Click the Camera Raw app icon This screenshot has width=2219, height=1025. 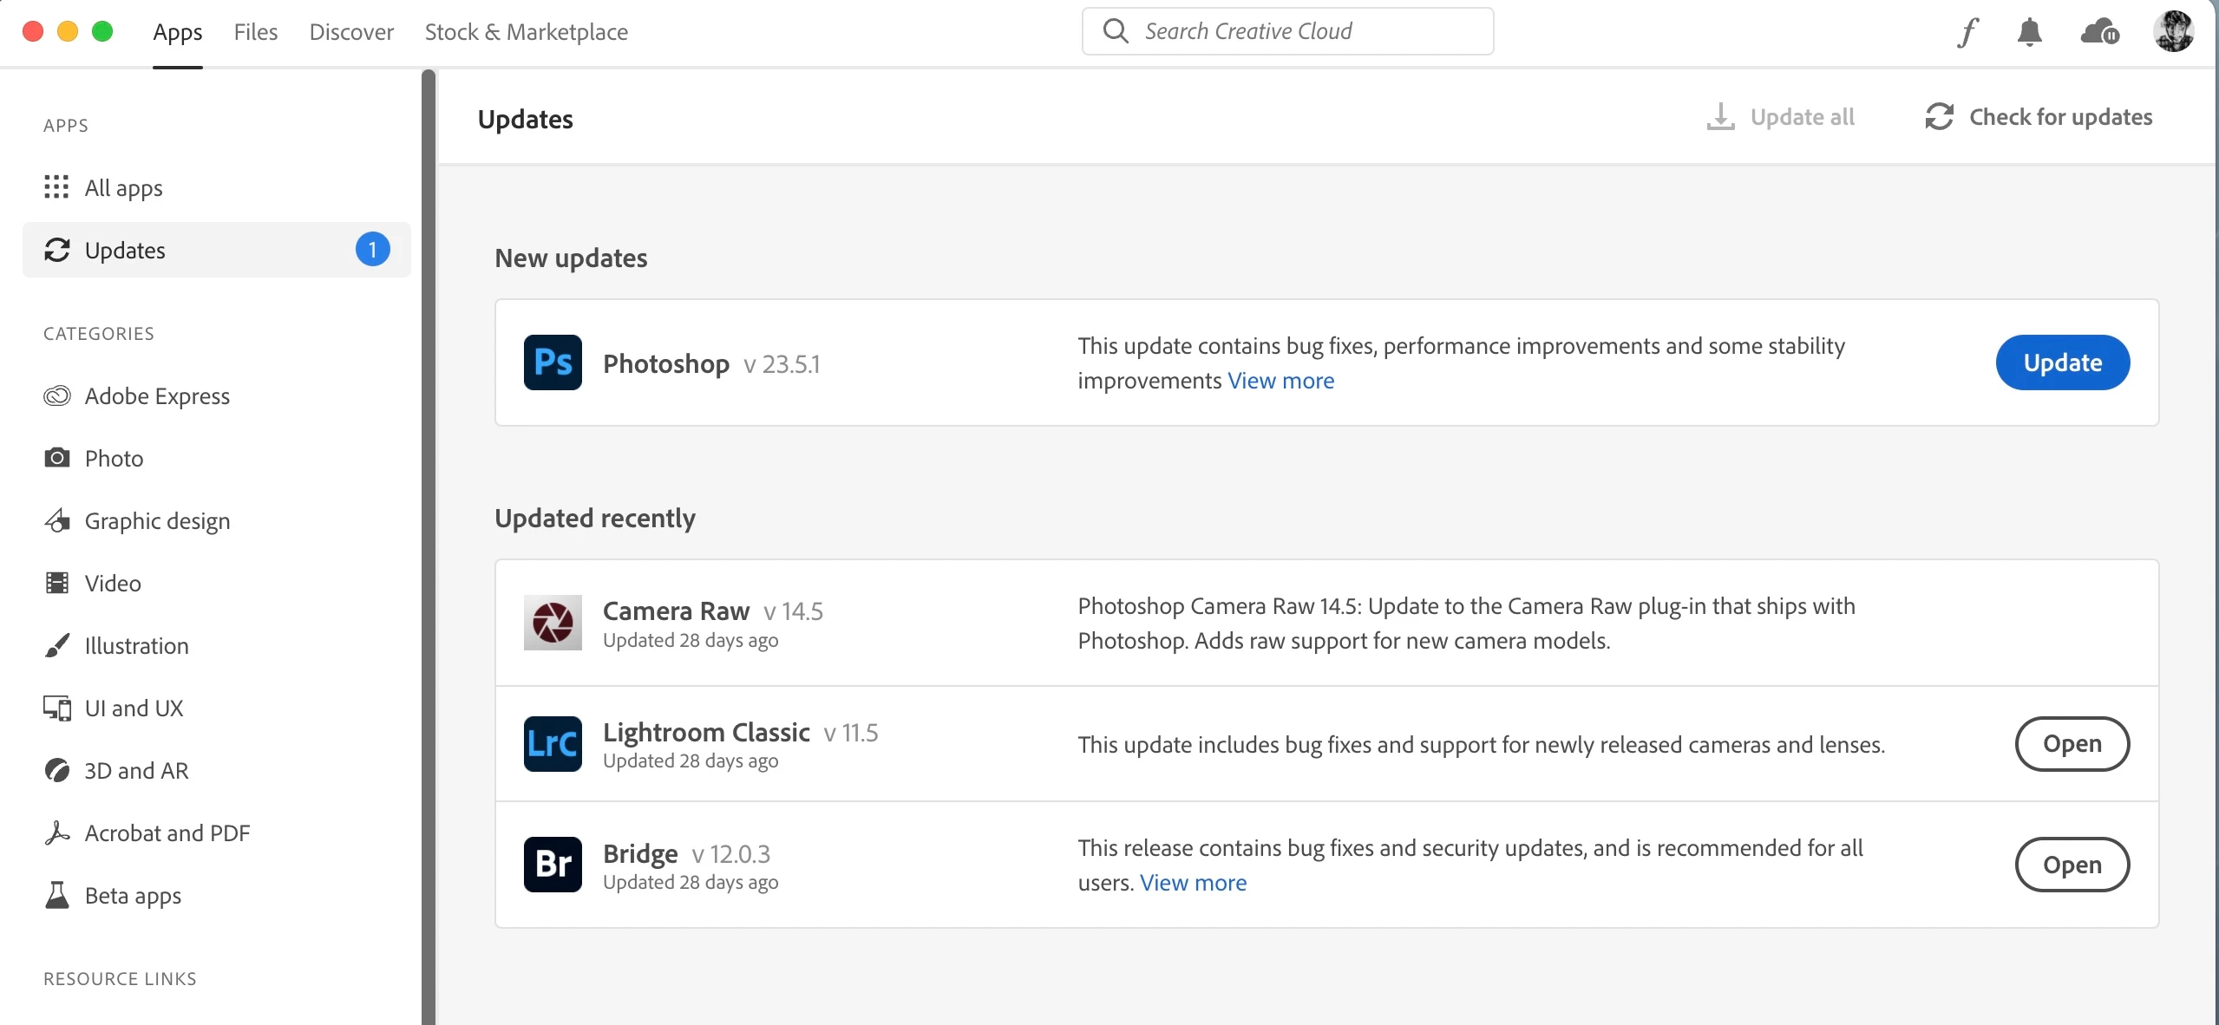coord(553,623)
